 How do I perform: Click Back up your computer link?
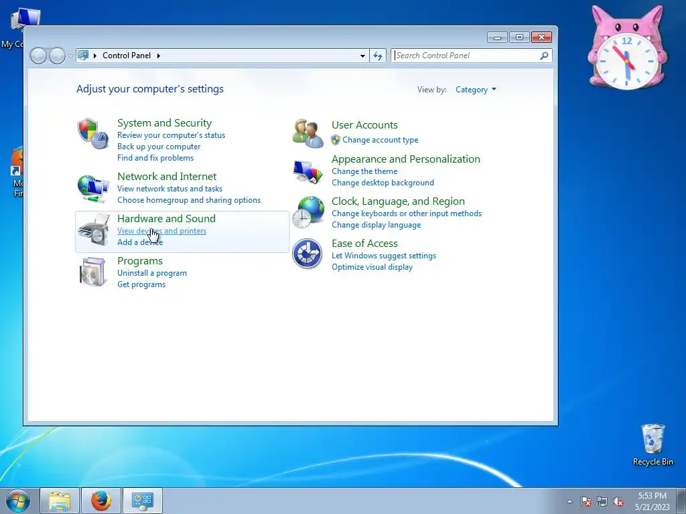(x=159, y=147)
